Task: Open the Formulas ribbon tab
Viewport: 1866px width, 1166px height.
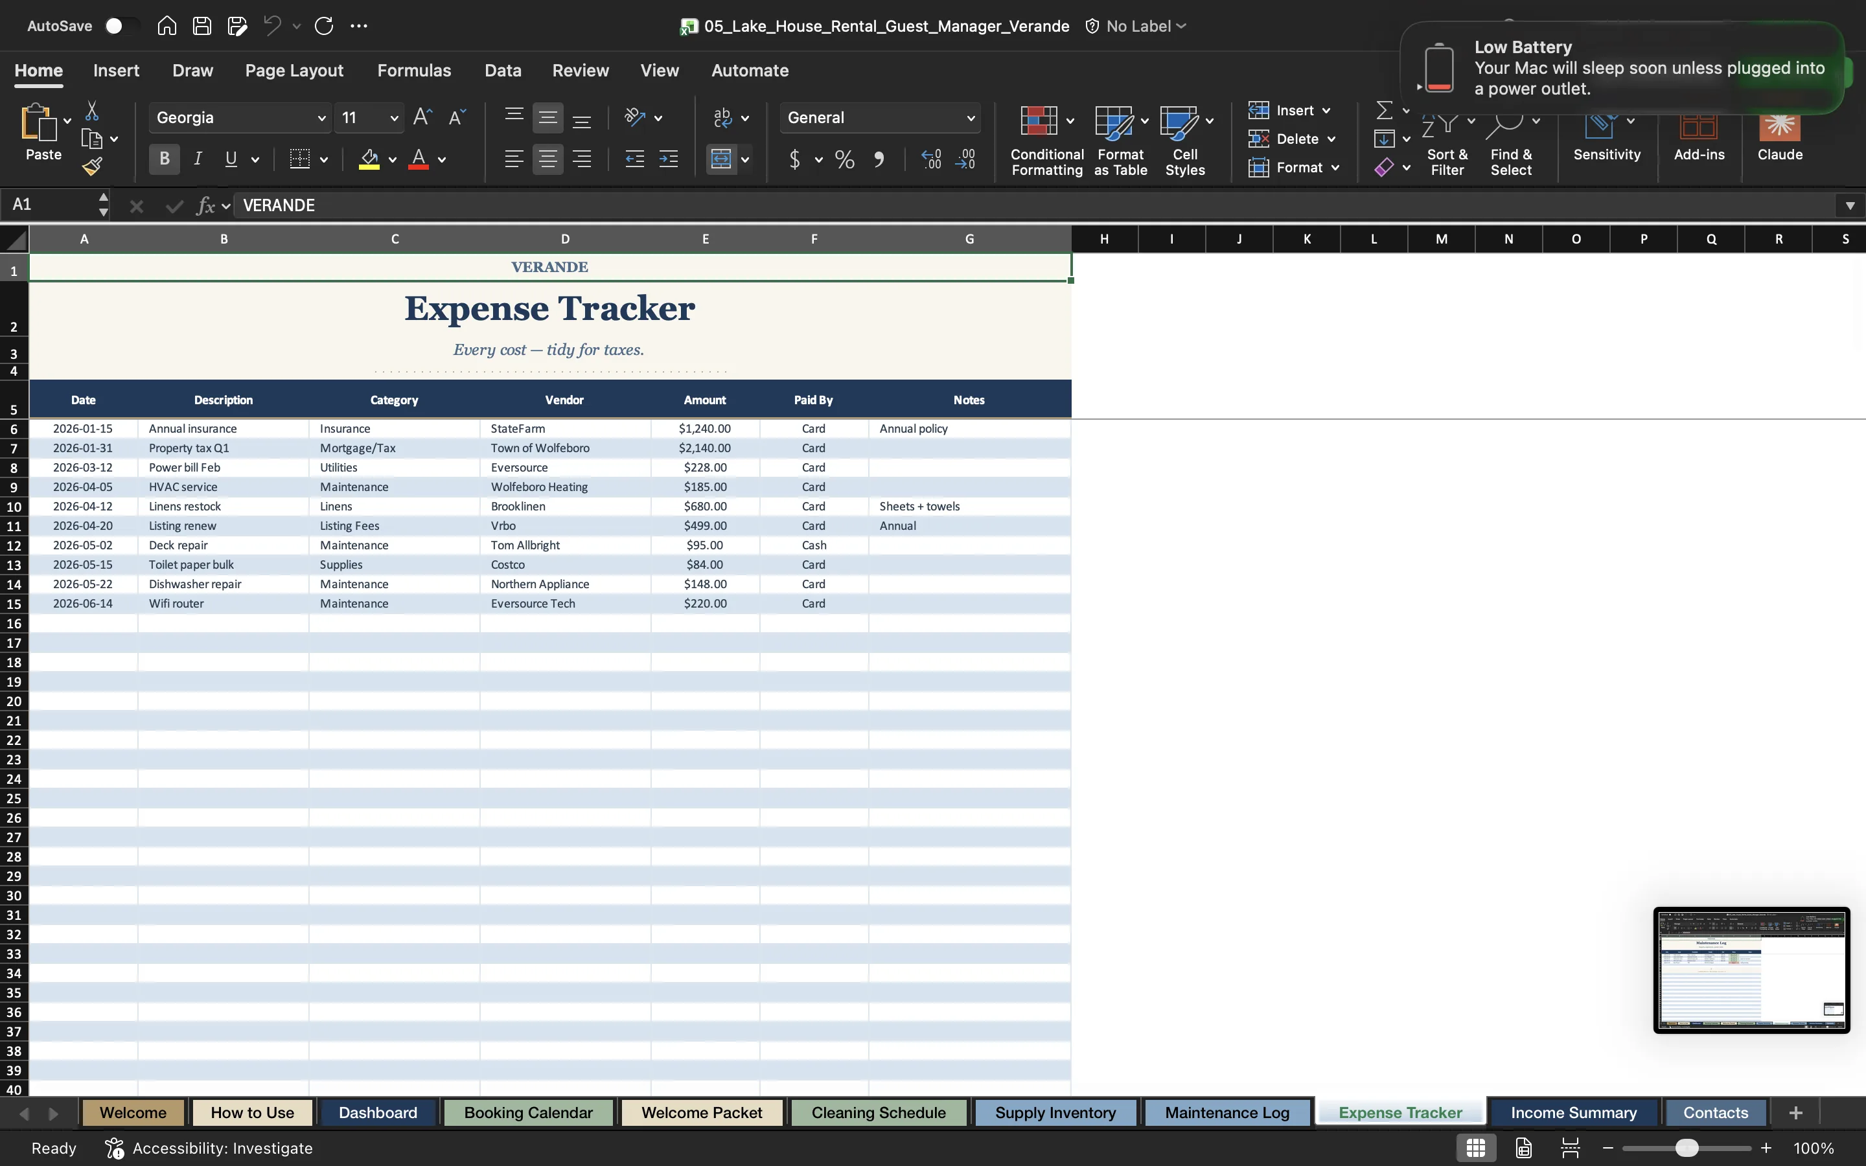Action: (x=414, y=70)
